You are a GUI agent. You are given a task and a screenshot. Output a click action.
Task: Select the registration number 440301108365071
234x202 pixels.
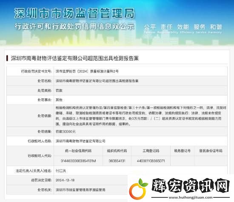(x=151, y=161)
